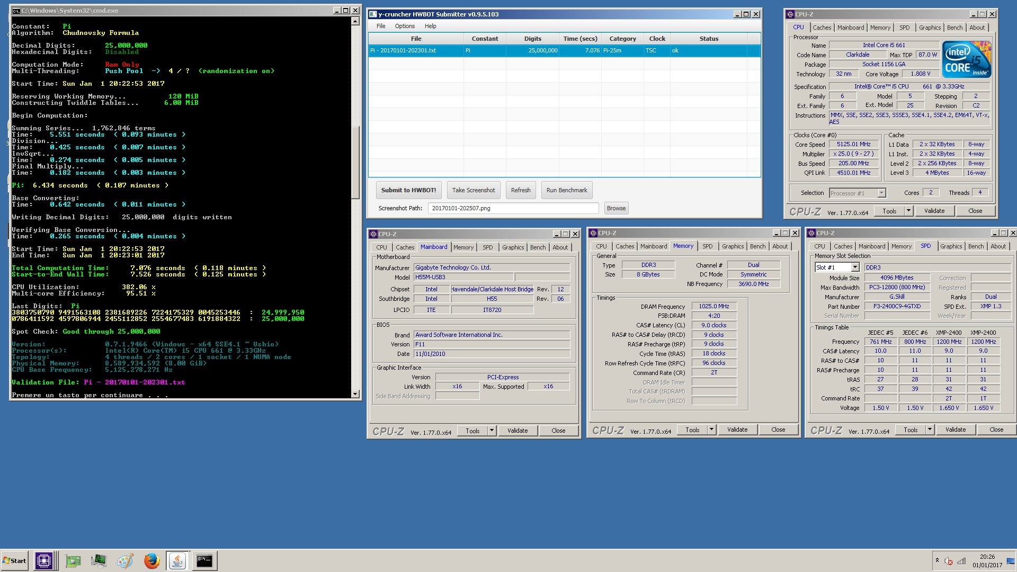Screen dimensions: 1017x572
Task: Click the taskbar clock showing 20:26
Action: pyautogui.click(x=987, y=561)
